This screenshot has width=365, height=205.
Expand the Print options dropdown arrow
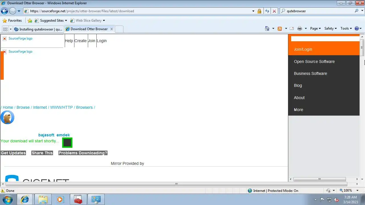pyautogui.click(x=306, y=28)
